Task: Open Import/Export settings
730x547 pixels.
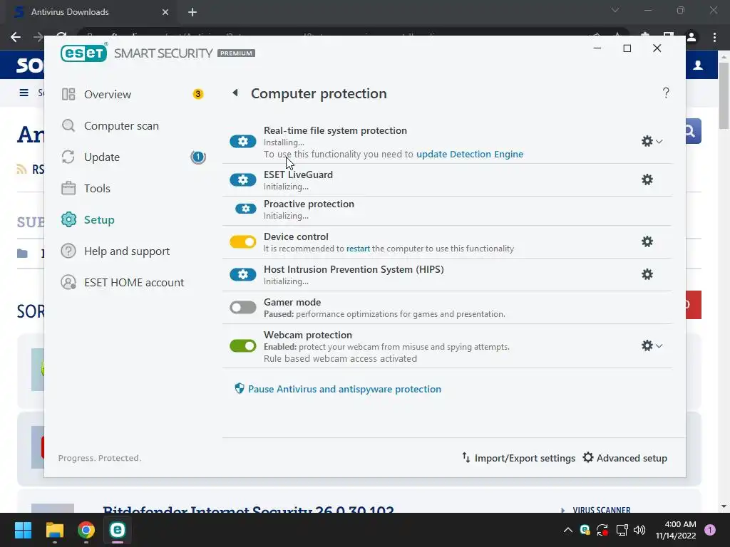Action: [x=518, y=458]
